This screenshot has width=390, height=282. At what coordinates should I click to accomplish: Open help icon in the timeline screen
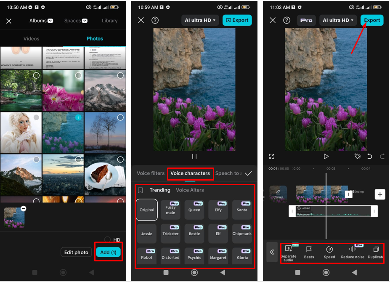[287, 20]
